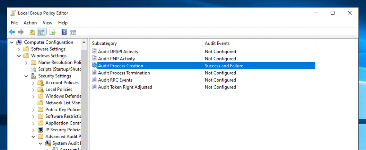366x150 pixels.
Task: Toggle Show/Hide Action Pane toolbar icon
Action: click(x=73, y=32)
